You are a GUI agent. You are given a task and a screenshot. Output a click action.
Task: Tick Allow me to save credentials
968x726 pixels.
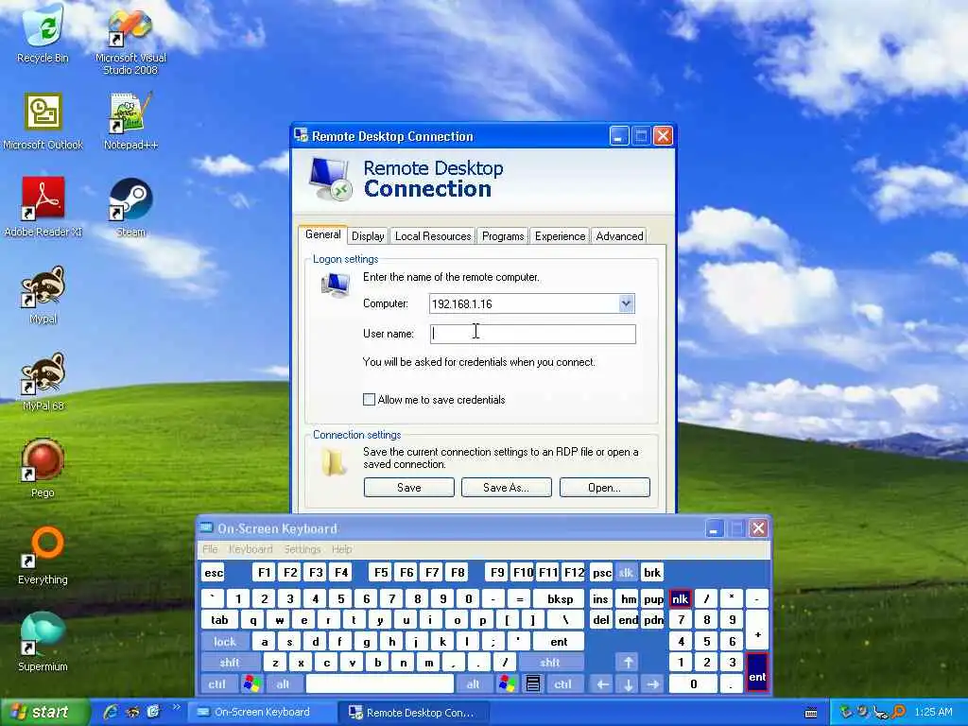(x=370, y=400)
